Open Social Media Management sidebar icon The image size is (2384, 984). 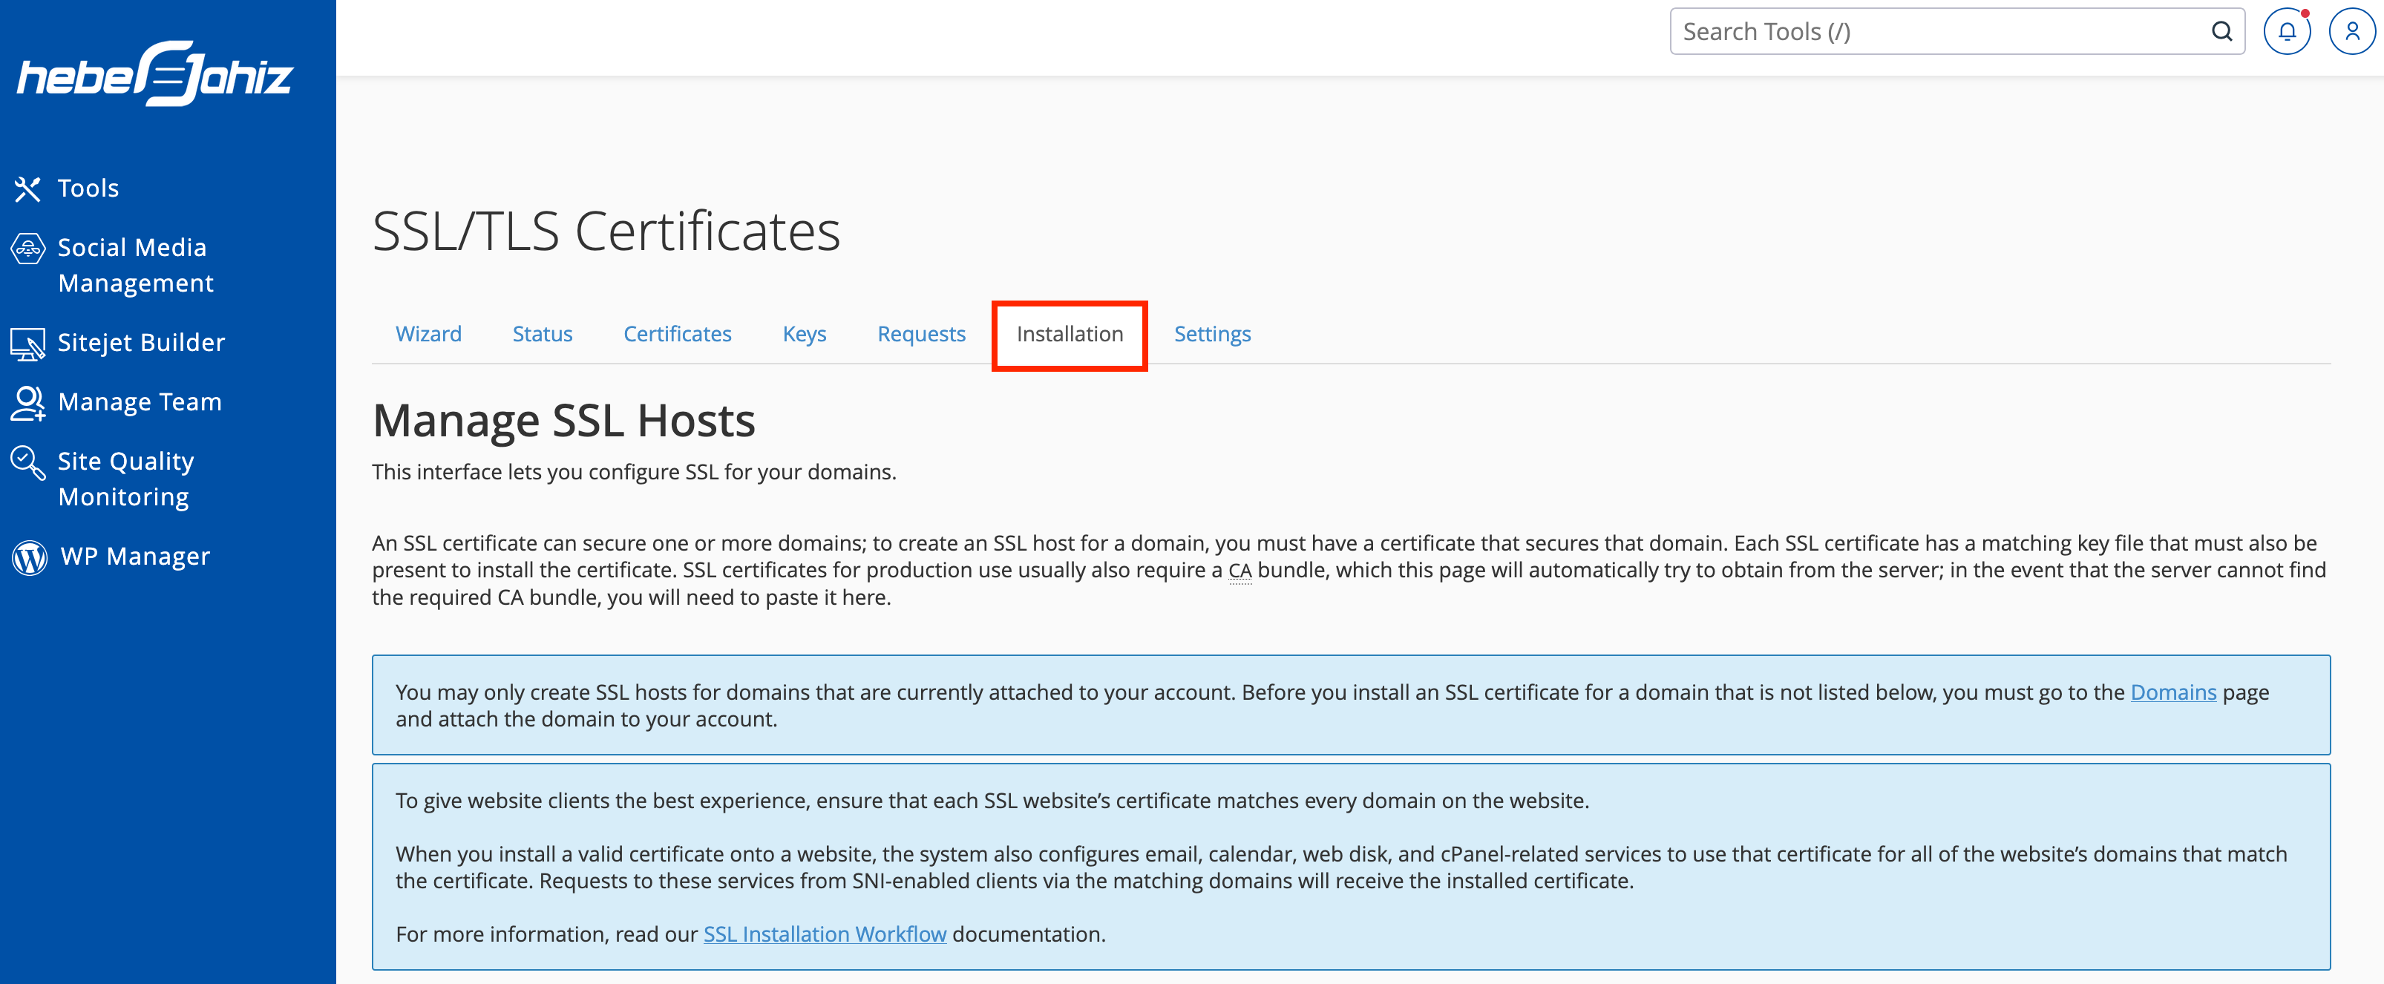pos(27,249)
